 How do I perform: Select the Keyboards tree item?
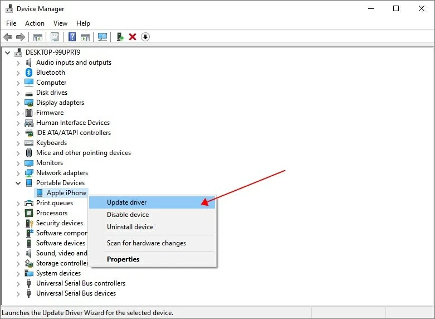51,143
